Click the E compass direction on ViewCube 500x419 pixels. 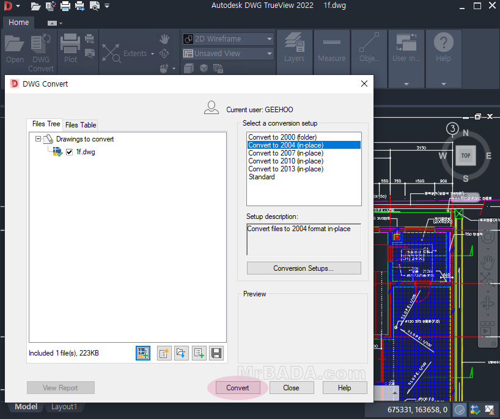[488, 156]
